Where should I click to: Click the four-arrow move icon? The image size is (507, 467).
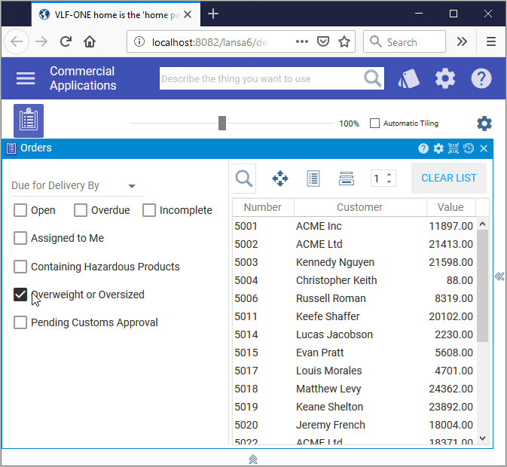tap(280, 179)
